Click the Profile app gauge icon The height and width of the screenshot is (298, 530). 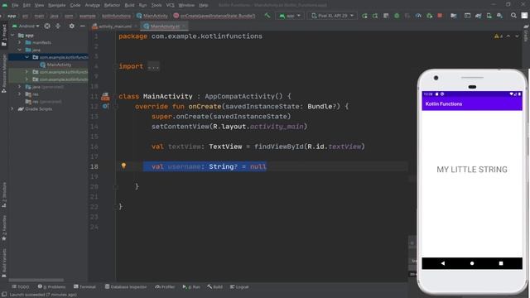(418, 16)
